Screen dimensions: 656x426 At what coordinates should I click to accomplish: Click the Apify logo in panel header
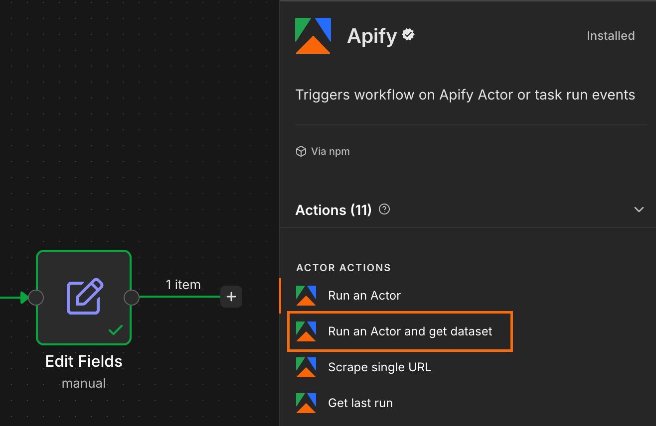(x=313, y=36)
